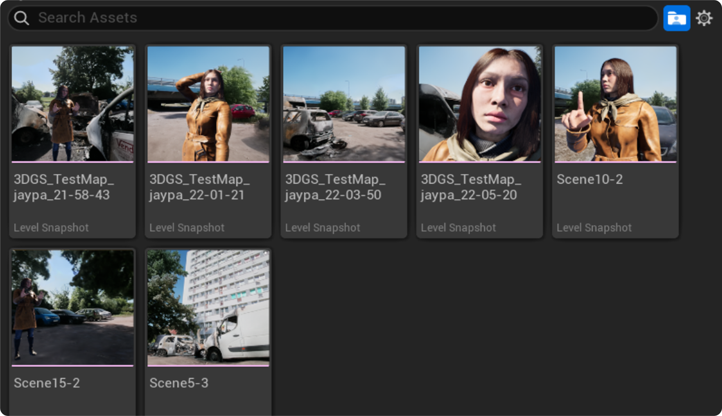Image resolution: width=722 pixels, height=416 pixels.
Task: Select the 3DGS_TestMap_jaypa_22-01-21 snapshot thumbnail
Action: pos(208,104)
